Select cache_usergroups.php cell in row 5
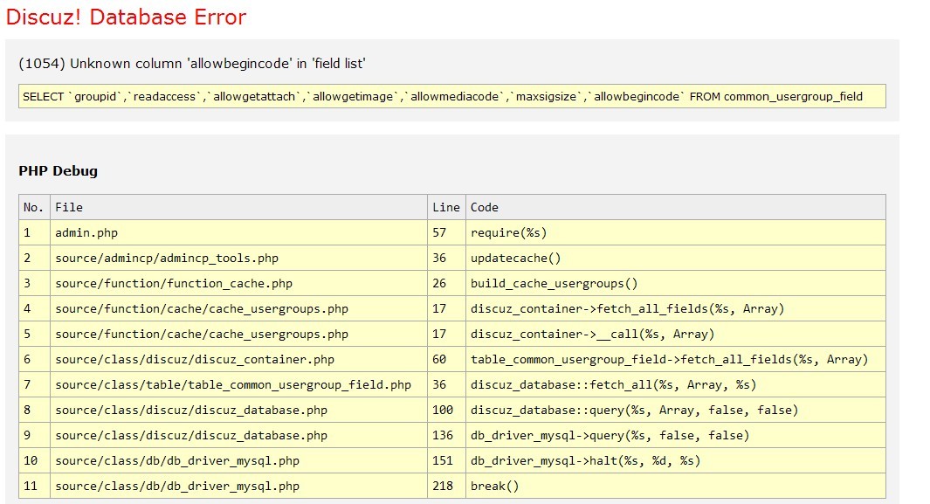This screenshot has width=930, height=504. 239,334
